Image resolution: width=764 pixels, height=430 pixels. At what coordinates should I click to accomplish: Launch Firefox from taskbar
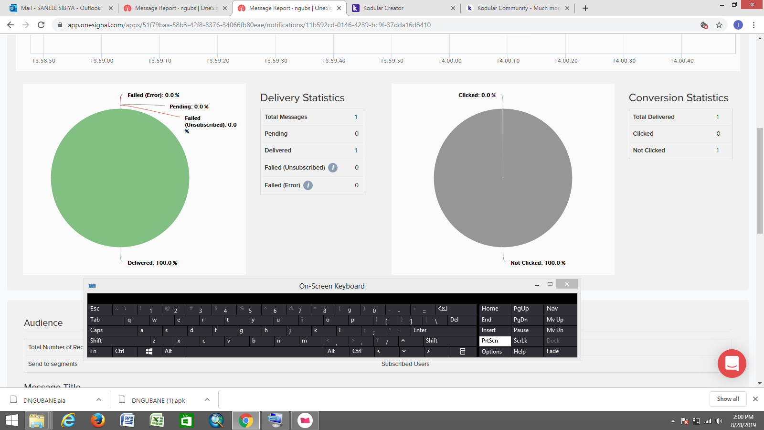click(97, 420)
